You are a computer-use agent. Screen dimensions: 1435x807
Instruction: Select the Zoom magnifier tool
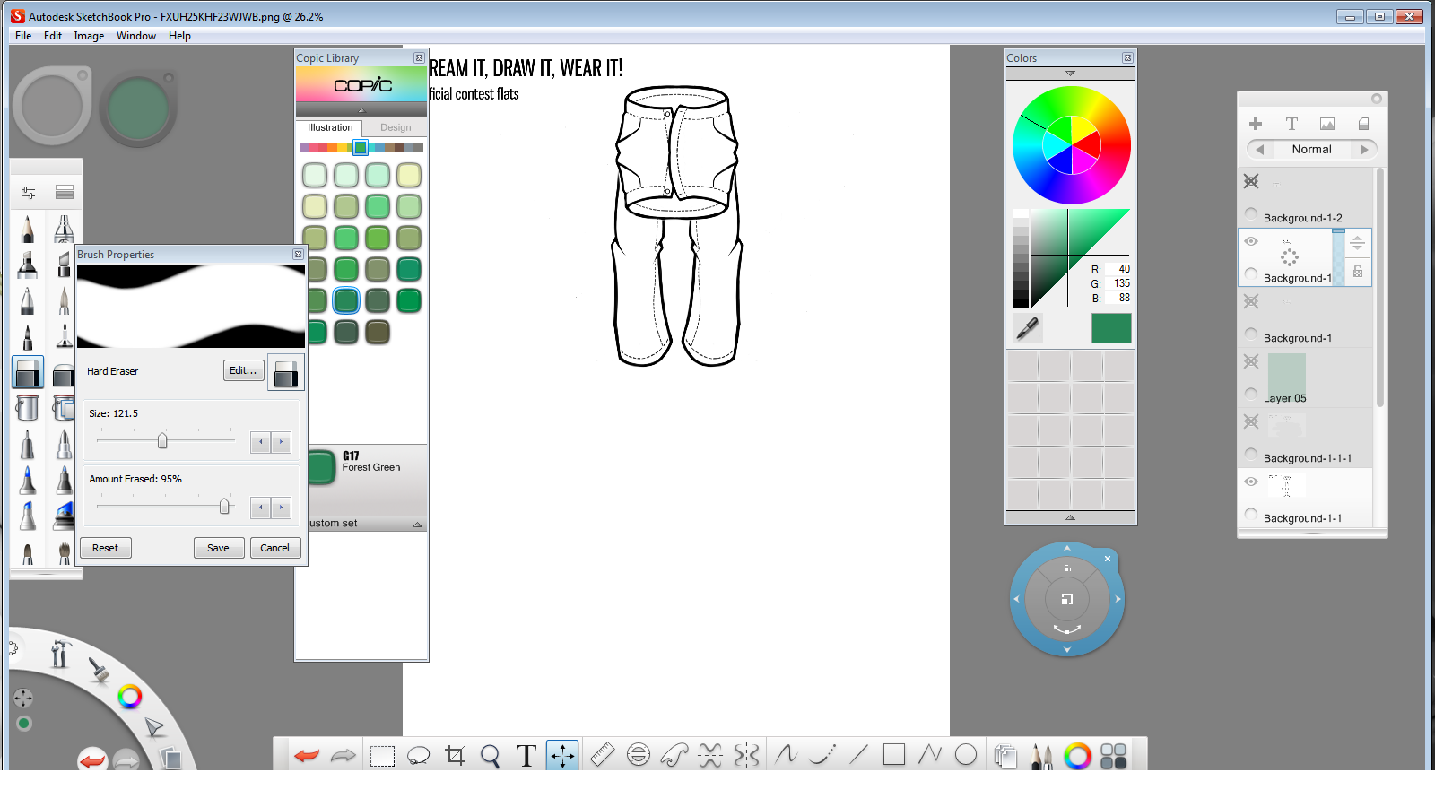[x=490, y=756]
